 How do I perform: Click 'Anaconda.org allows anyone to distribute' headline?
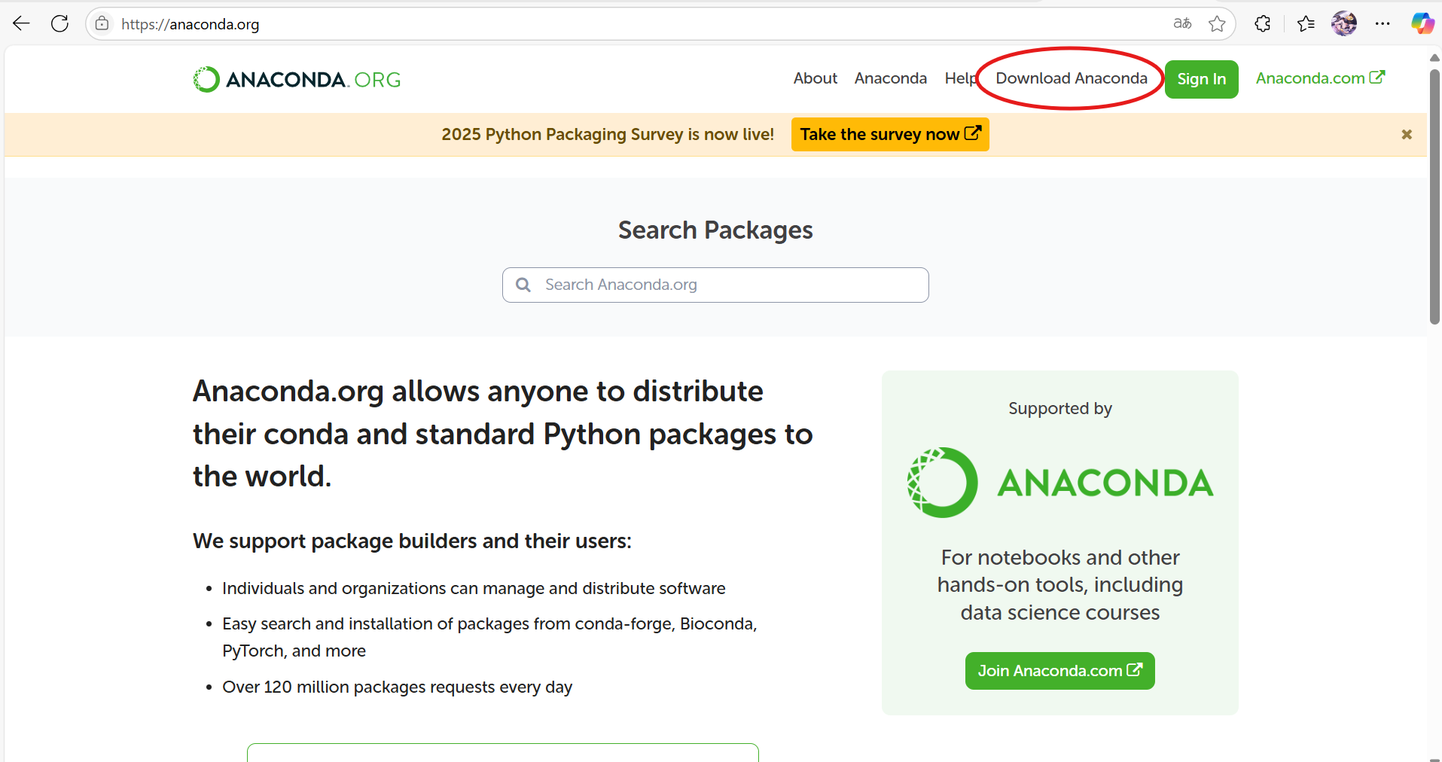pyautogui.click(x=503, y=434)
